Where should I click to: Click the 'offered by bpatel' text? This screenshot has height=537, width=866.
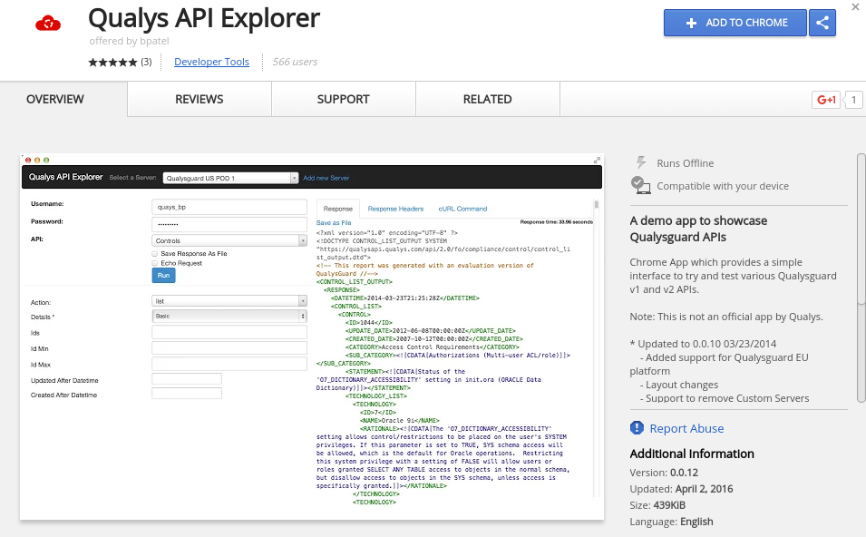(130, 41)
